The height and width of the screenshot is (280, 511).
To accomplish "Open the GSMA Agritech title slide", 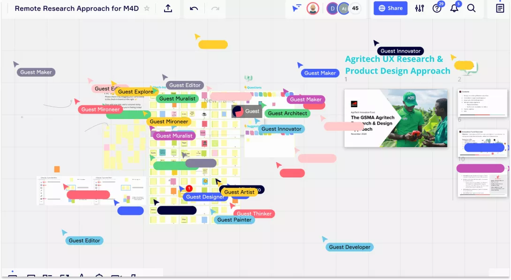I will [395, 118].
